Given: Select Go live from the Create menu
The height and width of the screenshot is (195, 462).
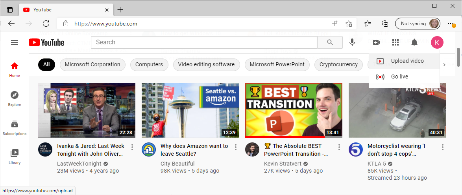Looking at the screenshot, I should pos(399,77).
